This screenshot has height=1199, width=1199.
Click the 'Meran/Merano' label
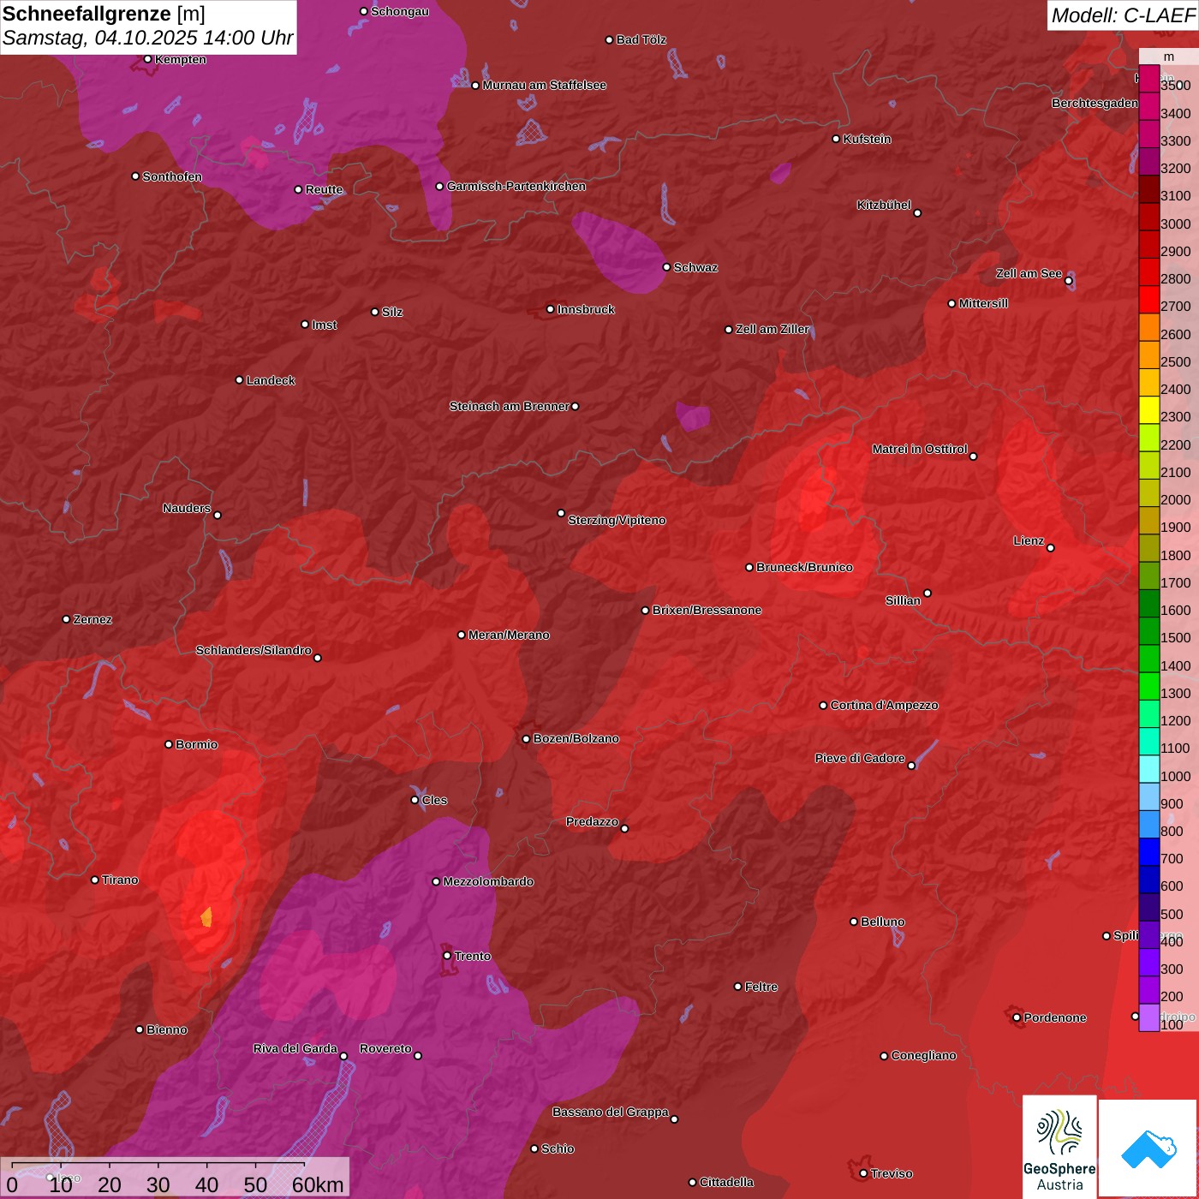tap(509, 635)
